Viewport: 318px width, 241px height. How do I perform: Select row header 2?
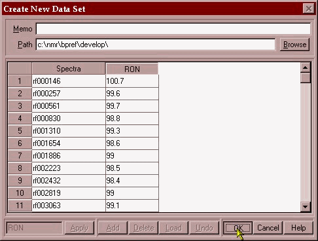pos(20,94)
